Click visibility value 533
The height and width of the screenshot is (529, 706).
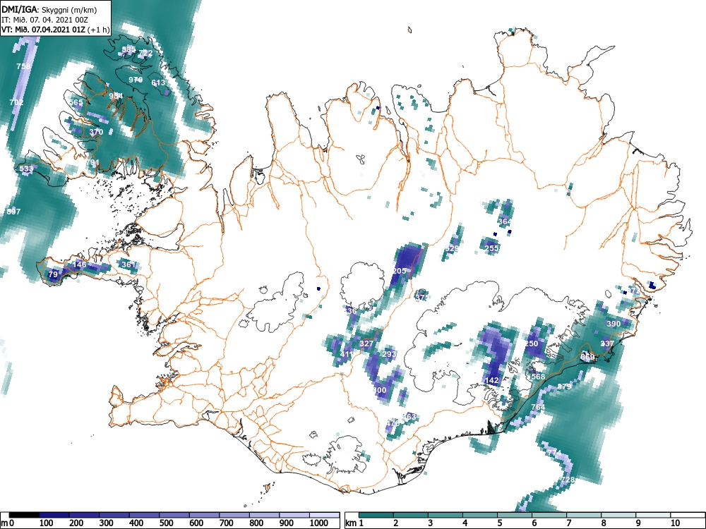coord(26,169)
